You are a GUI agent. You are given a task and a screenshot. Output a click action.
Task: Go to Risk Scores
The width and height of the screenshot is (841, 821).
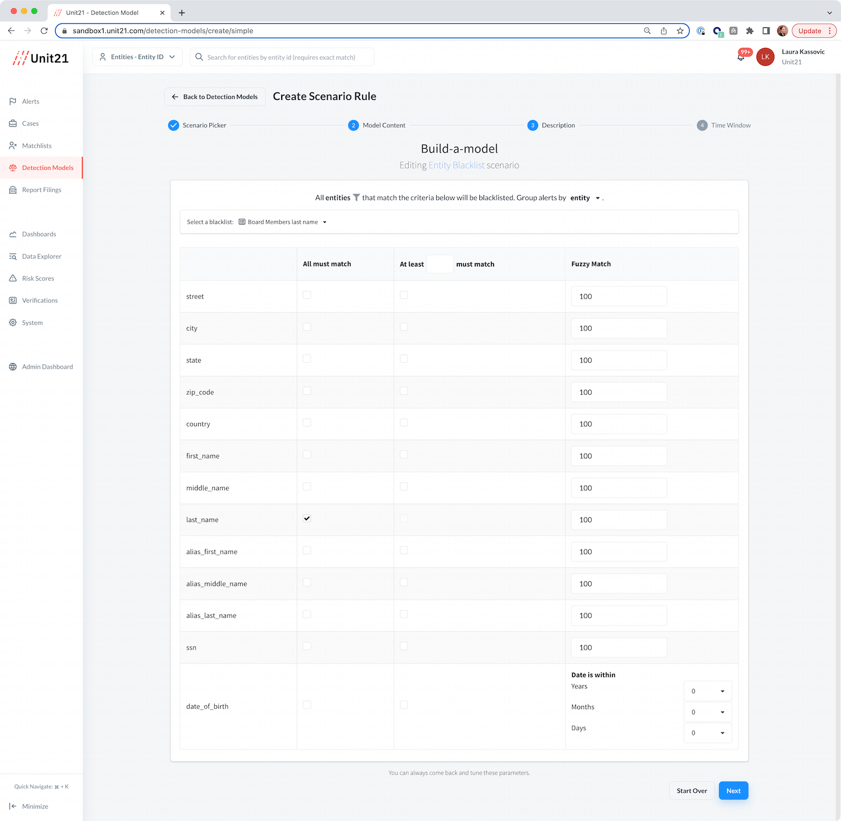(x=38, y=279)
